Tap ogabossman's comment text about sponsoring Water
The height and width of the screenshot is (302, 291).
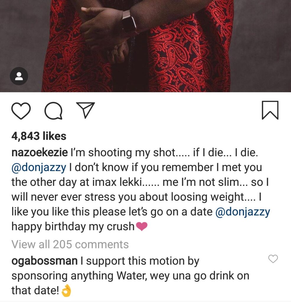130,276
